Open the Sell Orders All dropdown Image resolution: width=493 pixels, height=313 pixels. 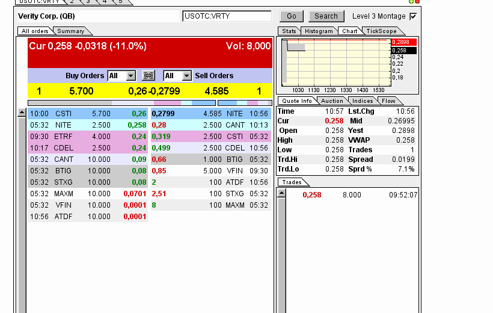click(x=177, y=76)
